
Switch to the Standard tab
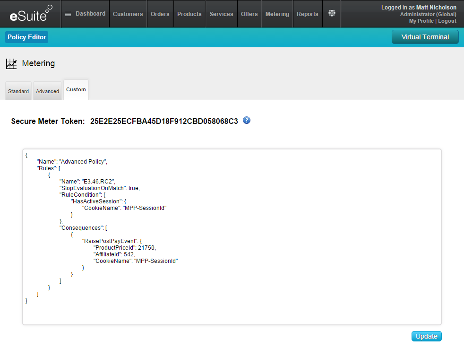click(18, 91)
